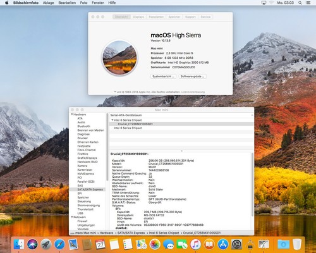316x253 pixels.
Task: Click SATA/SATA Express in bottom path bar
Action: [x=131, y=233]
